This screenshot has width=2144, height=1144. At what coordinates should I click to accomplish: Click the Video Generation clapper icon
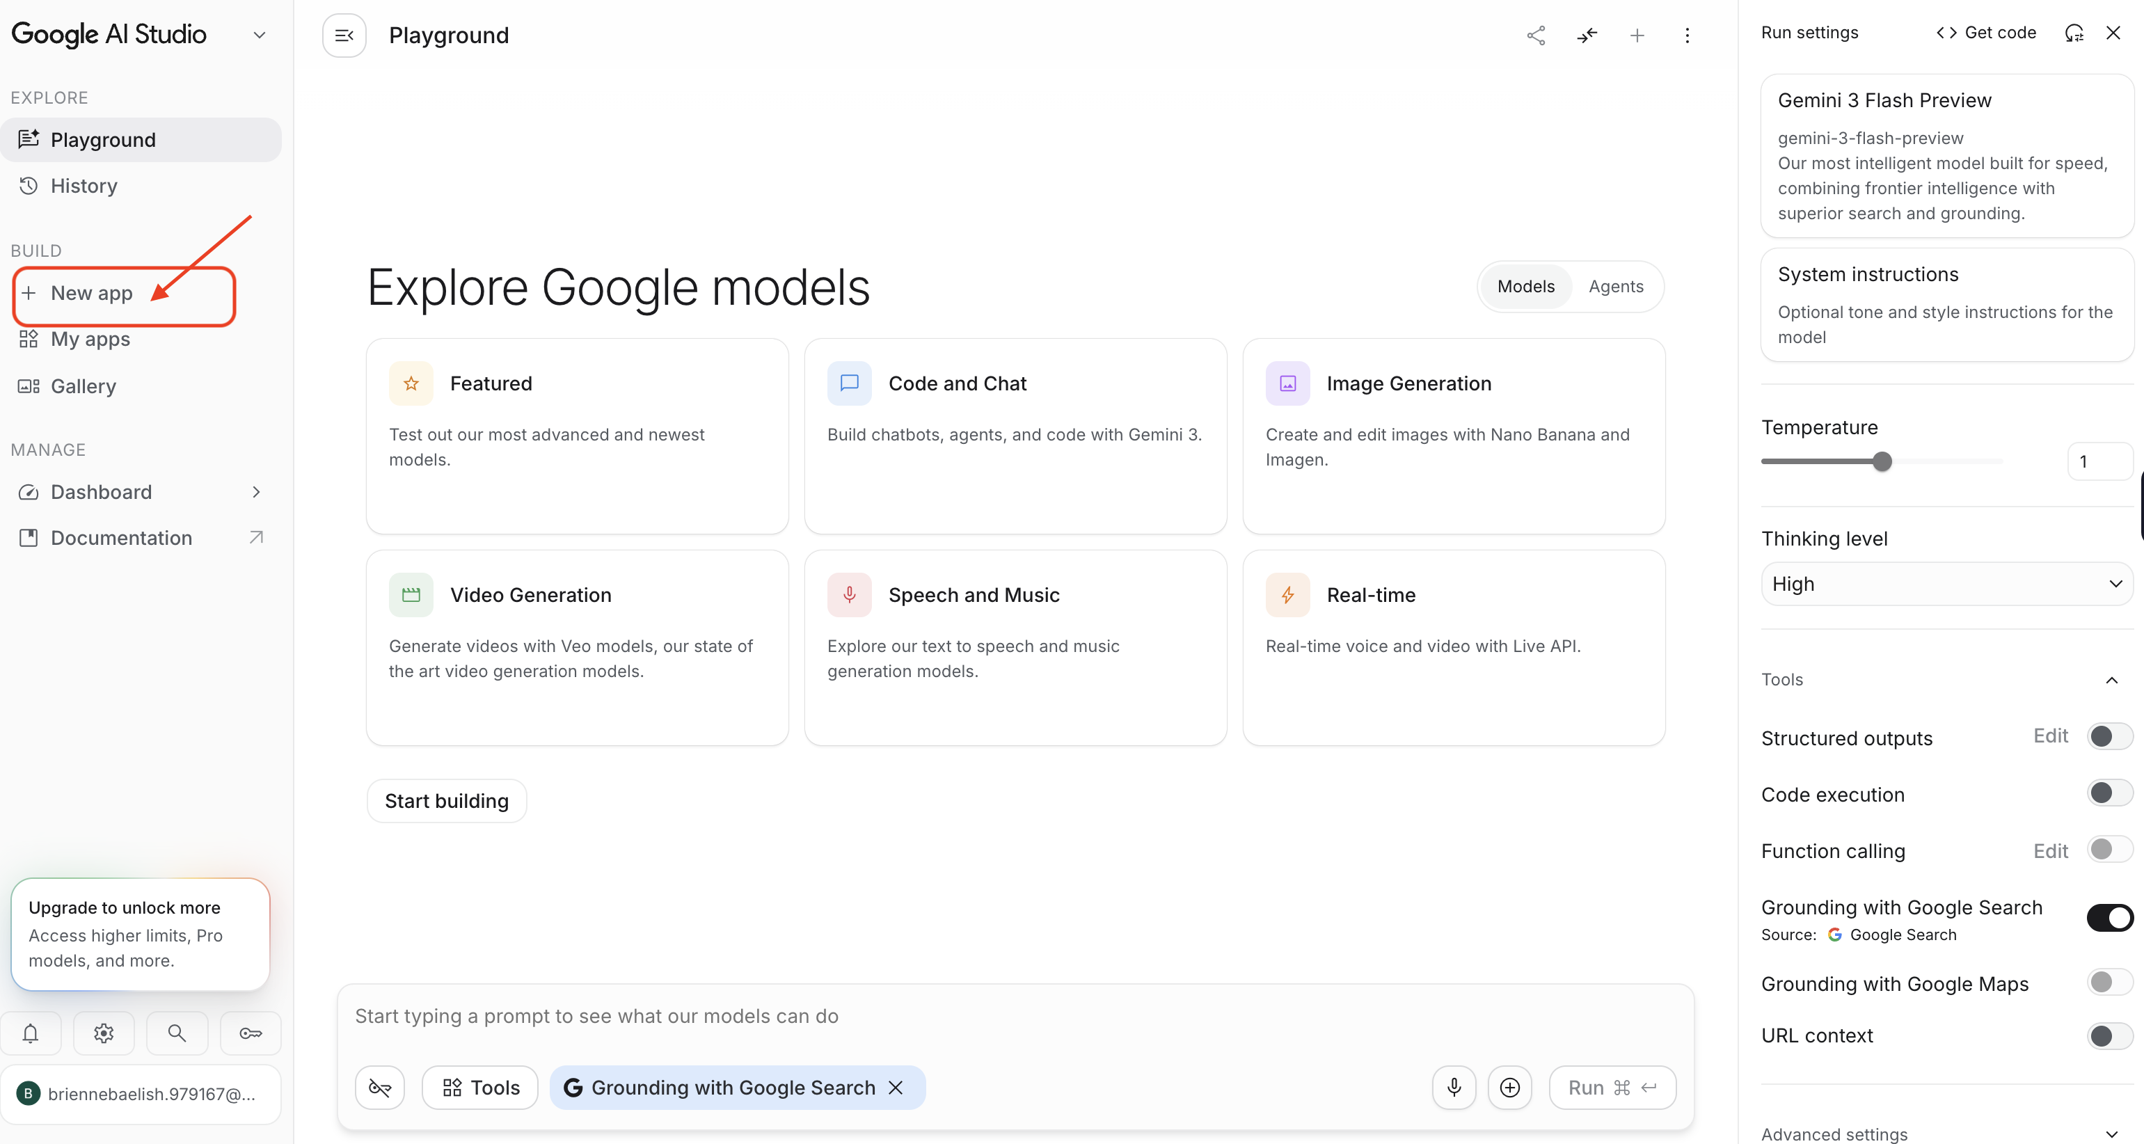click(x=411, y=595)
